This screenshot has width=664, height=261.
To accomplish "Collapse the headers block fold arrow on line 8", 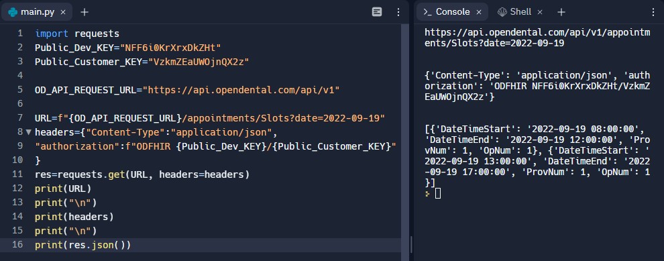I will coord(28,132).
